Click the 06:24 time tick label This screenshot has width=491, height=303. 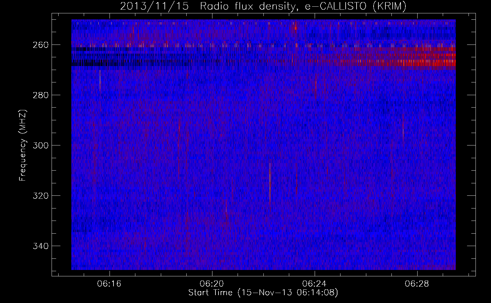pyautogui.click(x=314, y=284)
